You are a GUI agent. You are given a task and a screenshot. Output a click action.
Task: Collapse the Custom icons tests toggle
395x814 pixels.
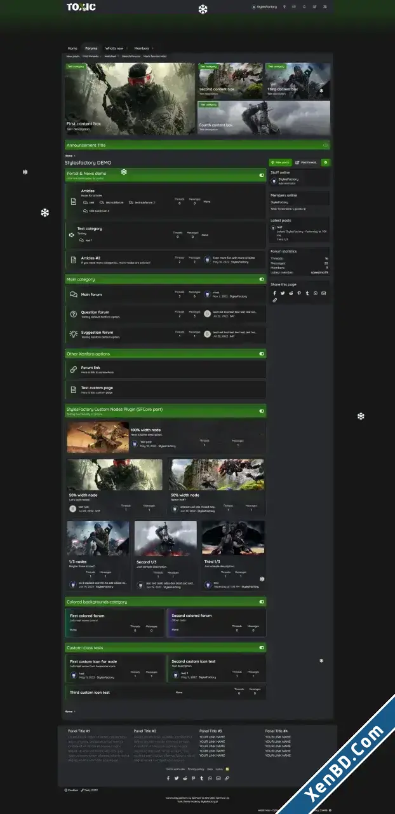coord(262,648)
